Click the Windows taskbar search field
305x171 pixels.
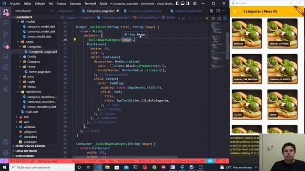[42, 167]
